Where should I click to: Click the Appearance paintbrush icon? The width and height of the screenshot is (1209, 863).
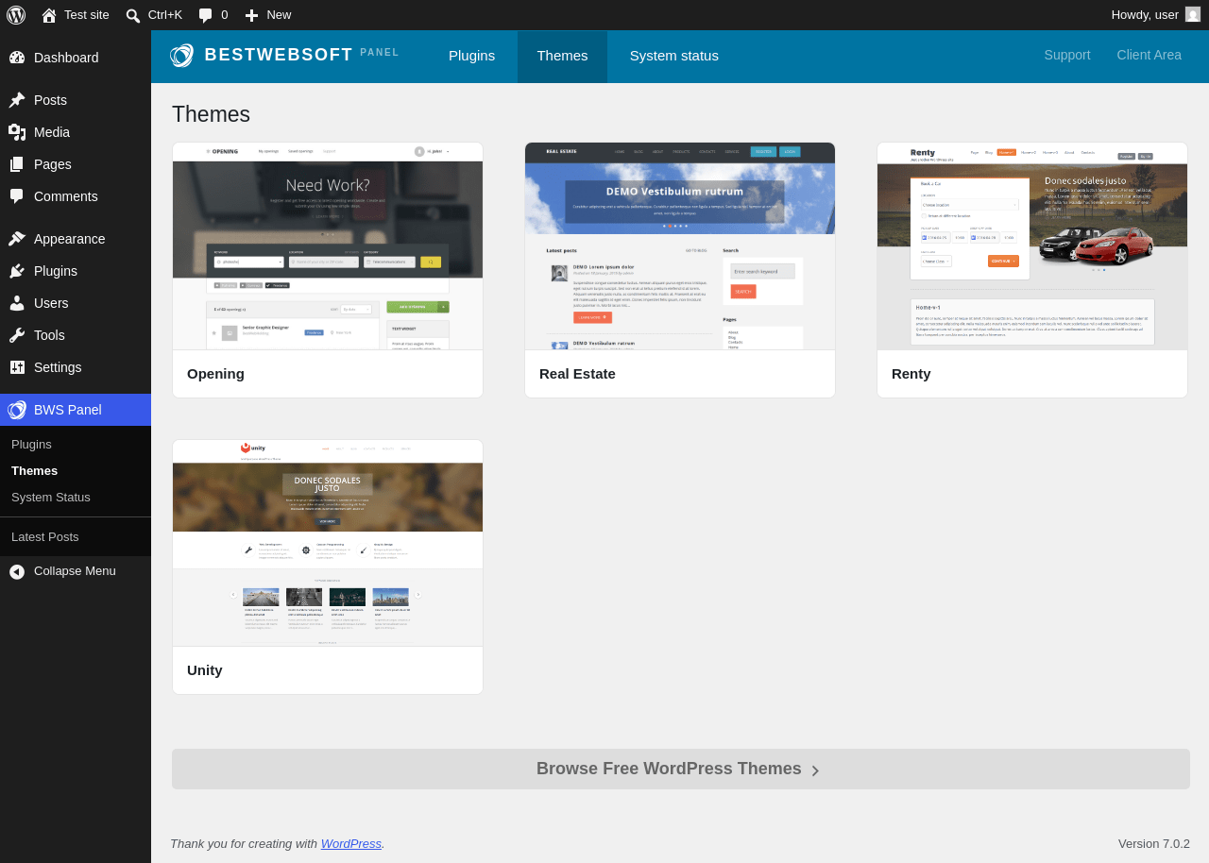(17, 239)
